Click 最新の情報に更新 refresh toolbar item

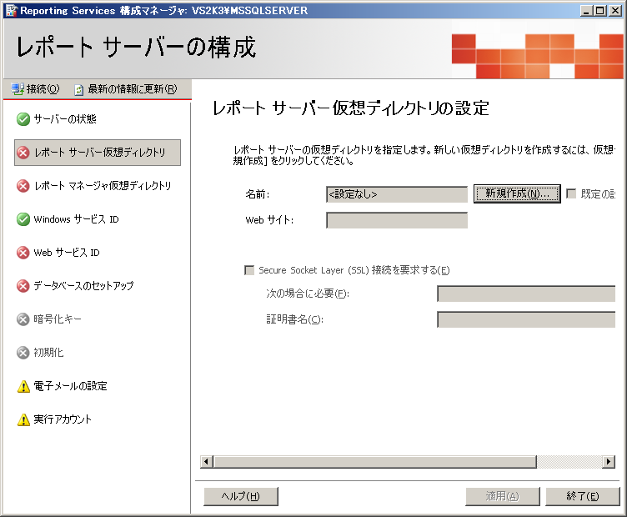coord(126,89)
